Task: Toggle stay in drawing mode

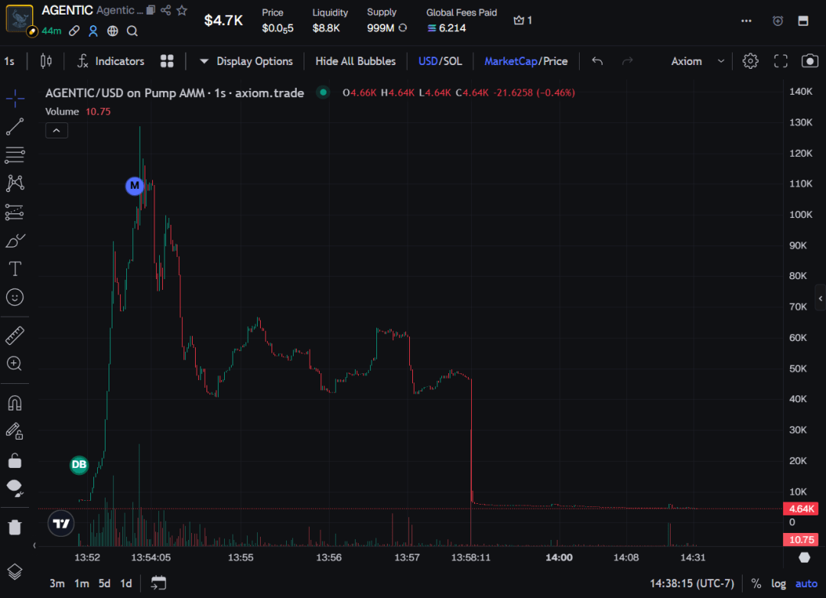Action: (x=15, y=432)
